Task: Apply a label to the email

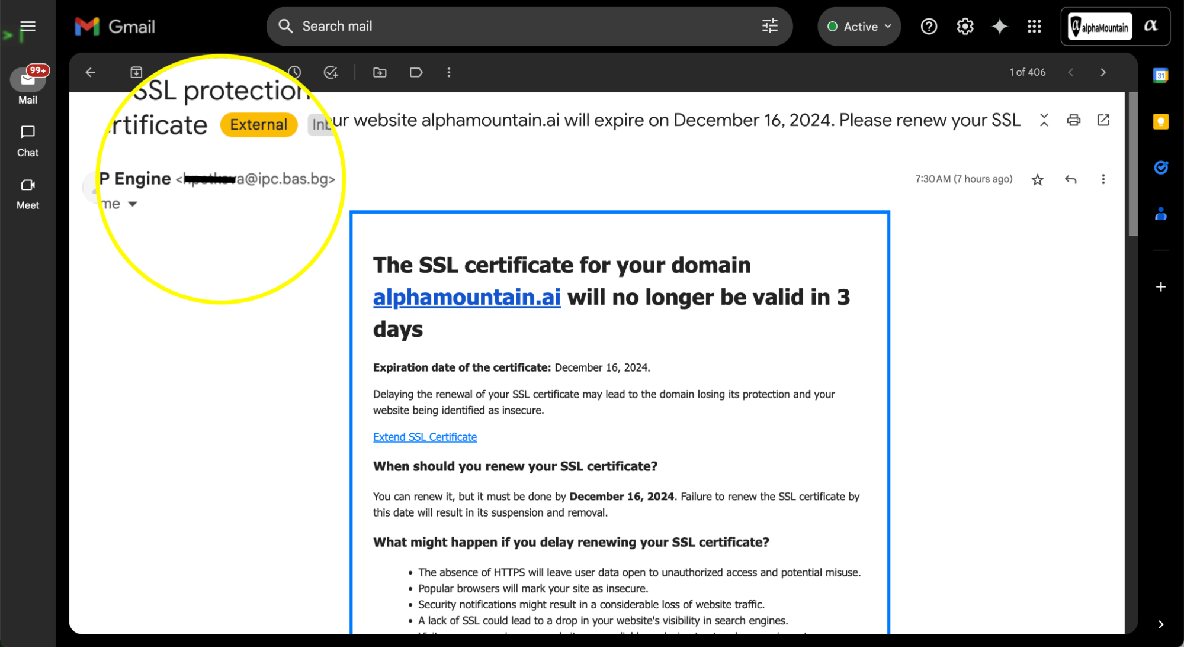Action: (416, 72)
